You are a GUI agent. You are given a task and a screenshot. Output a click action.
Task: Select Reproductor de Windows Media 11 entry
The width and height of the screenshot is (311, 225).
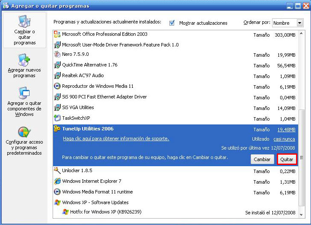[175, 87]
